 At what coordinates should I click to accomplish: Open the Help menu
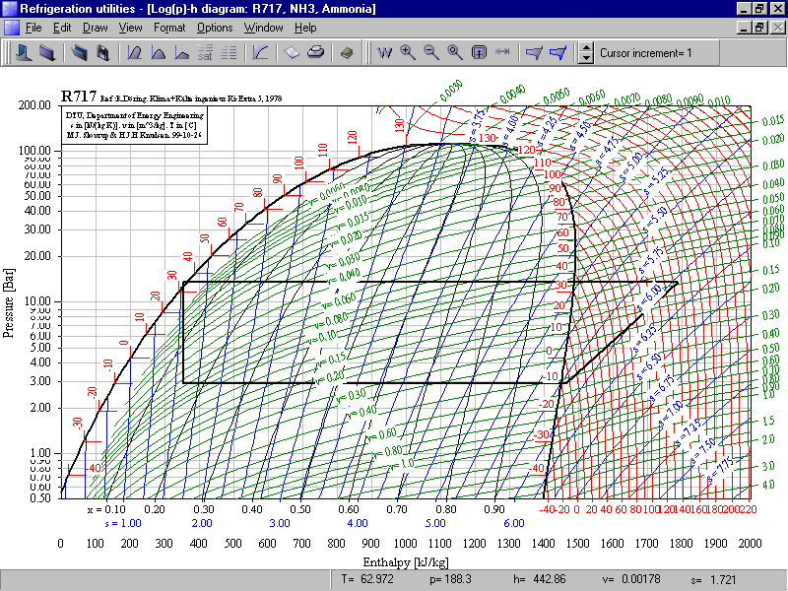pos(305,28)
